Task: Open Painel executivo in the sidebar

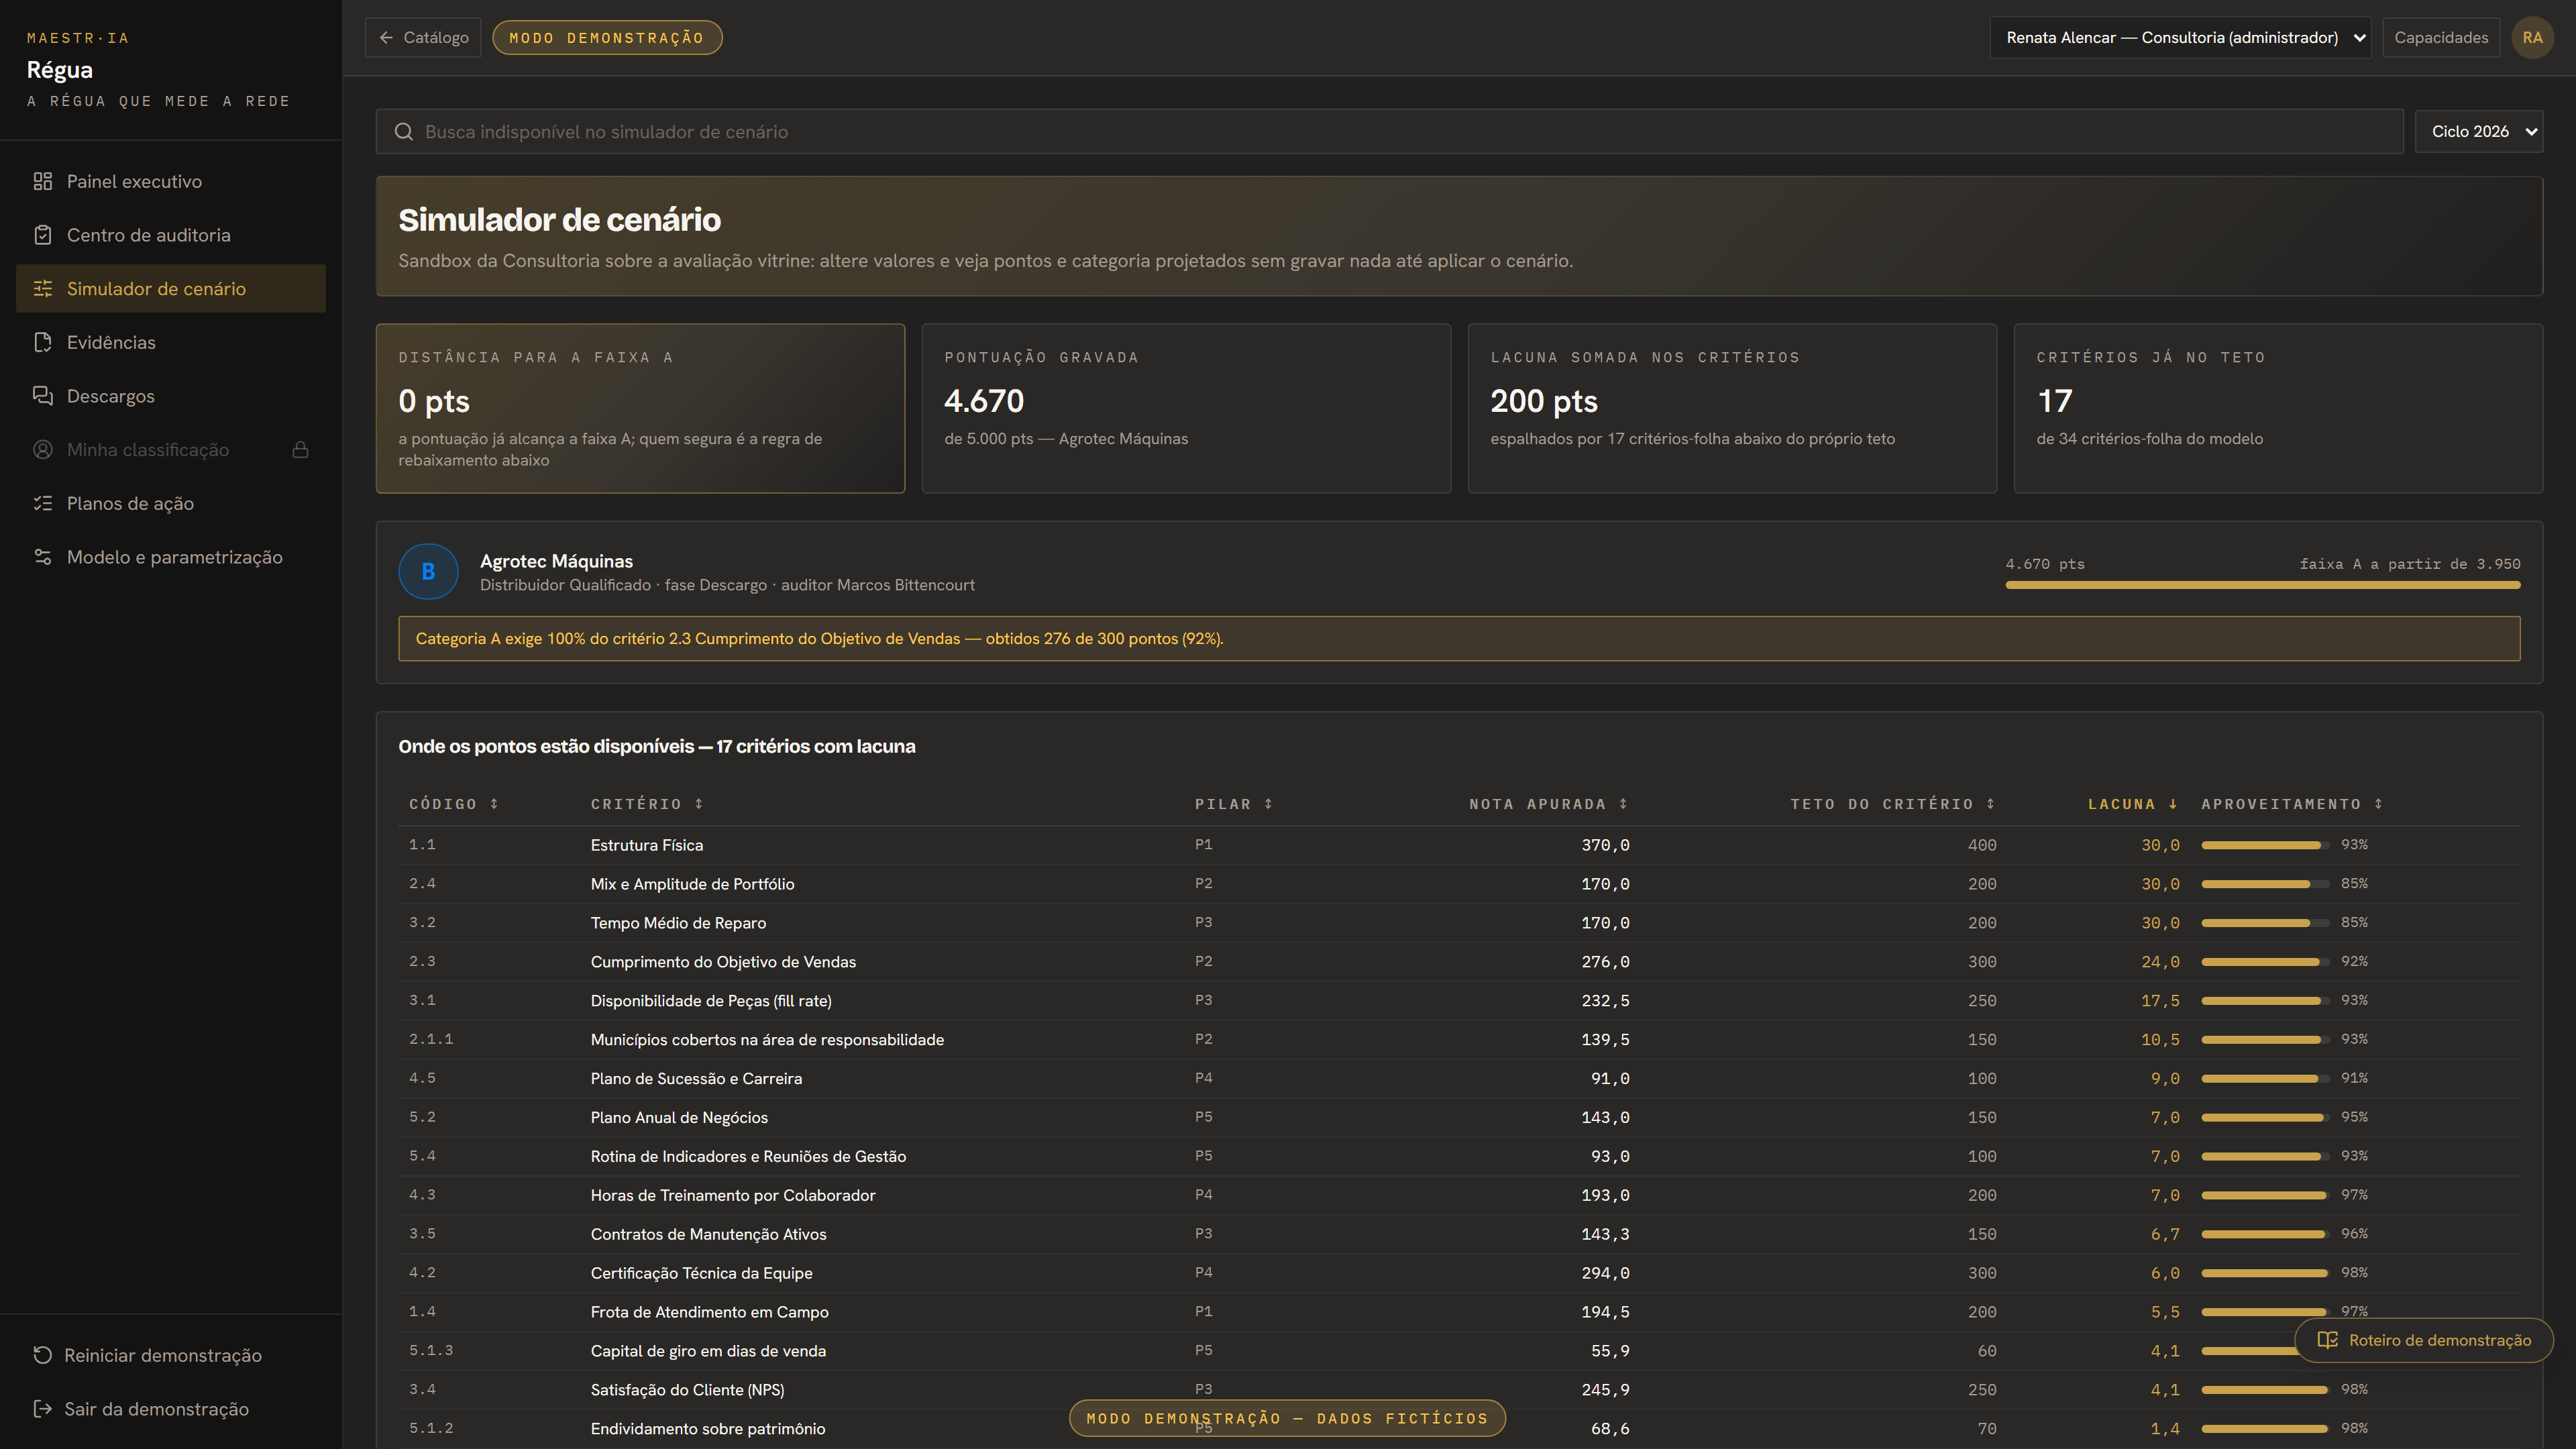Action: [x=171, y=181]
